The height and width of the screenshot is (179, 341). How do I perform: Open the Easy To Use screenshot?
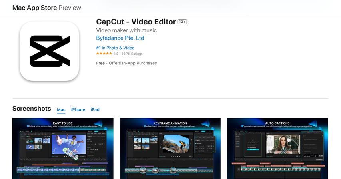(63, 149)
